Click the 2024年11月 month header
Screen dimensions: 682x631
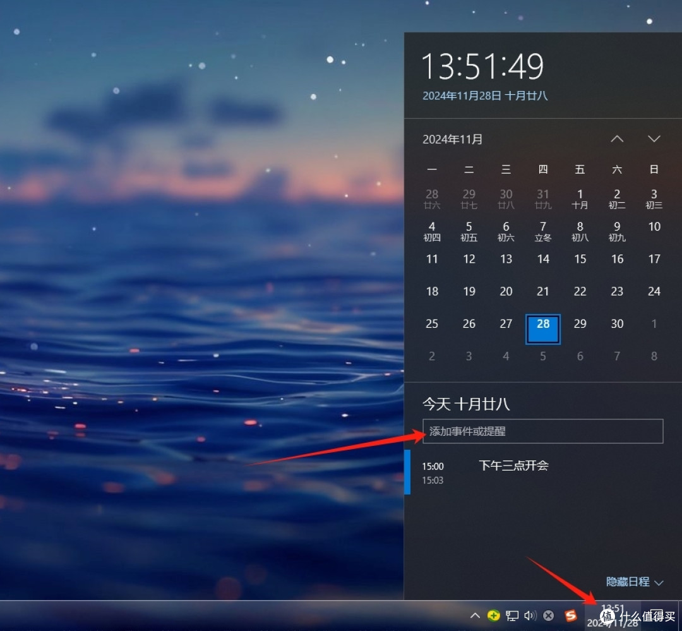[452, 139]
